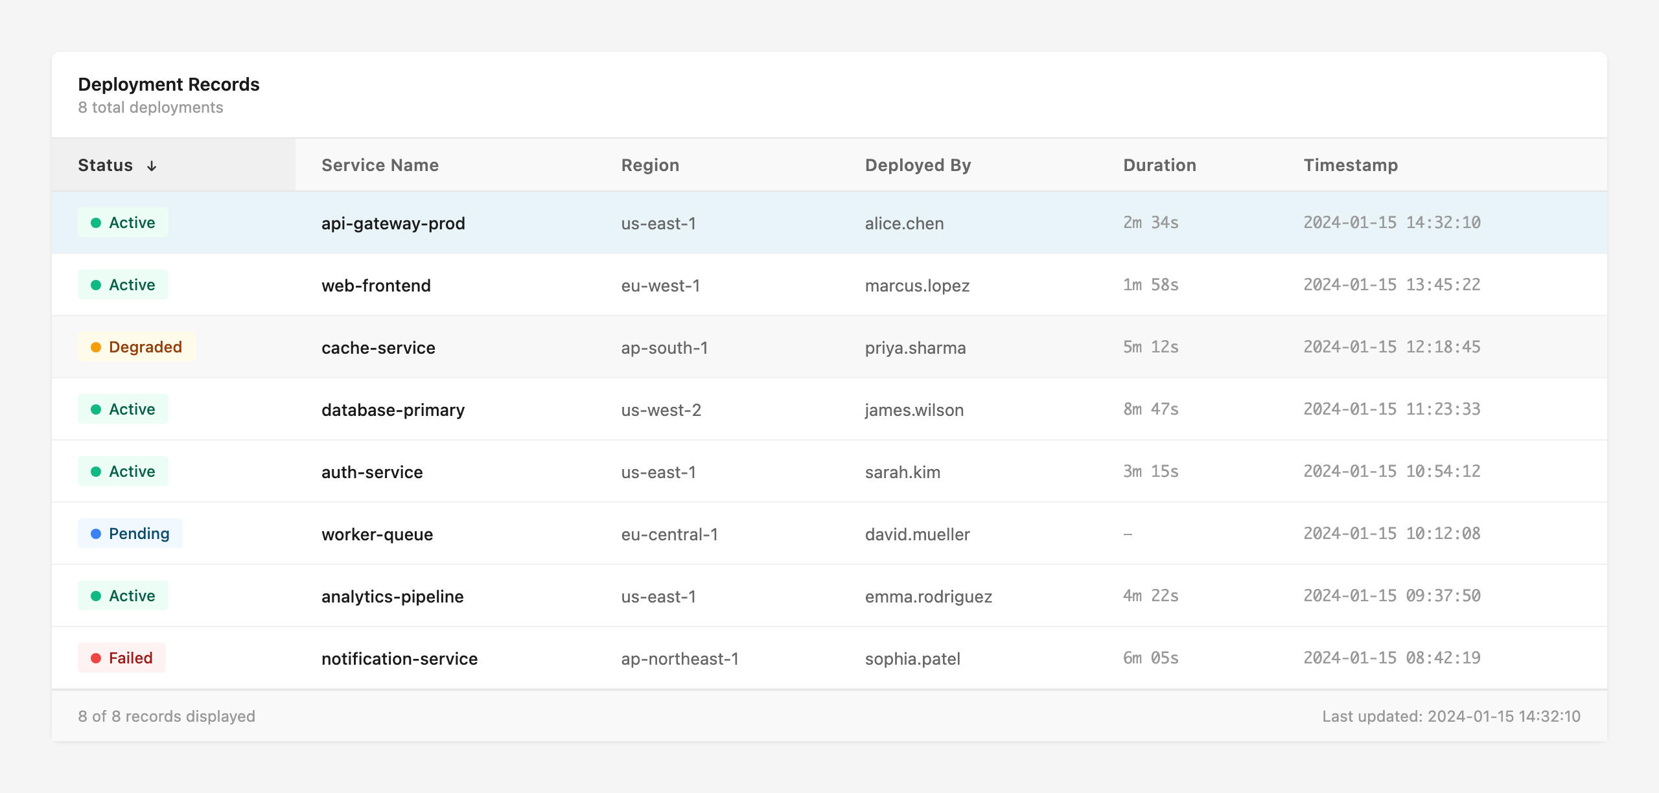Open the worker-queue service name
Screen dimensions: 1659x793
pyautogui.click(x=377, y=534)
